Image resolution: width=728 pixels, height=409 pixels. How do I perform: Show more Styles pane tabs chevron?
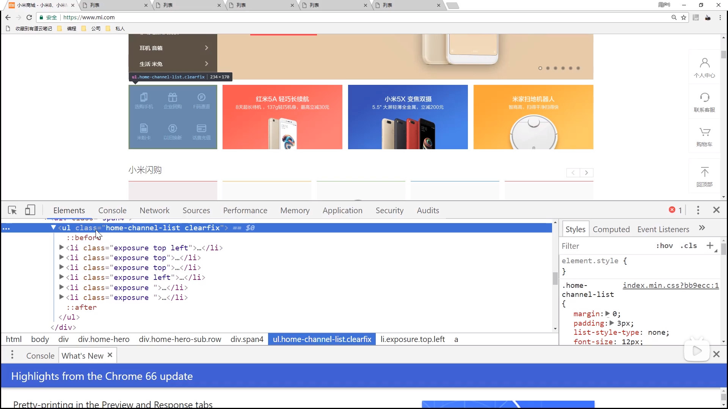pos(702,228)
